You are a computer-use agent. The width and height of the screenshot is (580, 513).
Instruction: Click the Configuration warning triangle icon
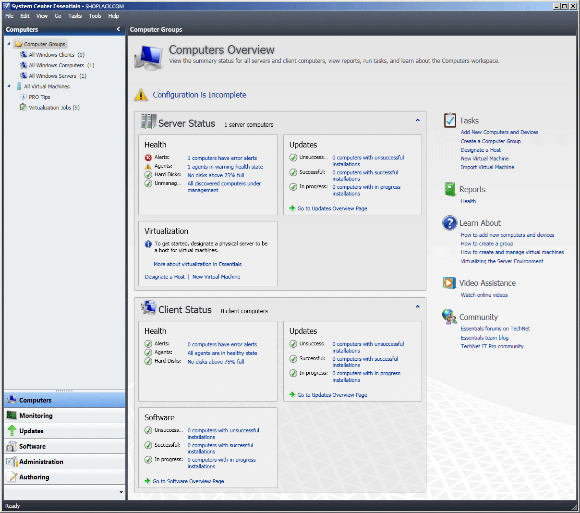(x=141, y=95)
